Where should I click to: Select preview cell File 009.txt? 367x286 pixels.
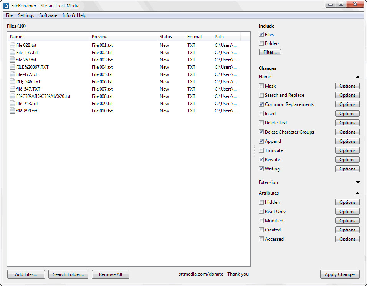click(x=102, y=103)
